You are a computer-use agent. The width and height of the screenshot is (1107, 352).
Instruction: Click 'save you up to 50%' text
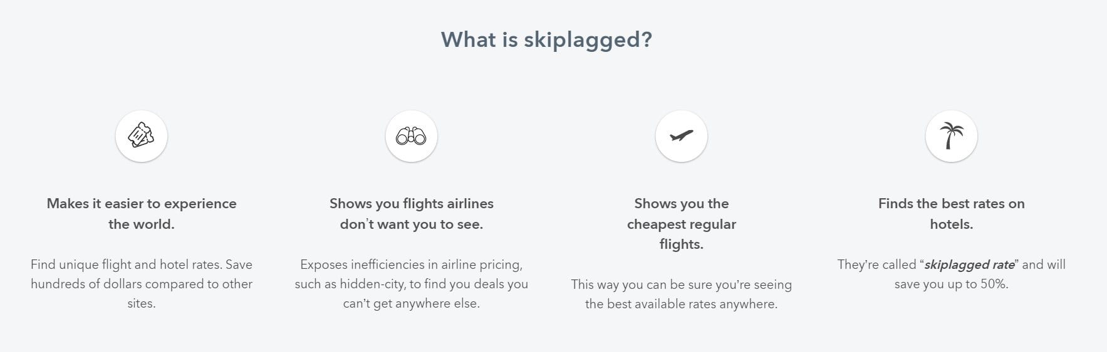952,284
